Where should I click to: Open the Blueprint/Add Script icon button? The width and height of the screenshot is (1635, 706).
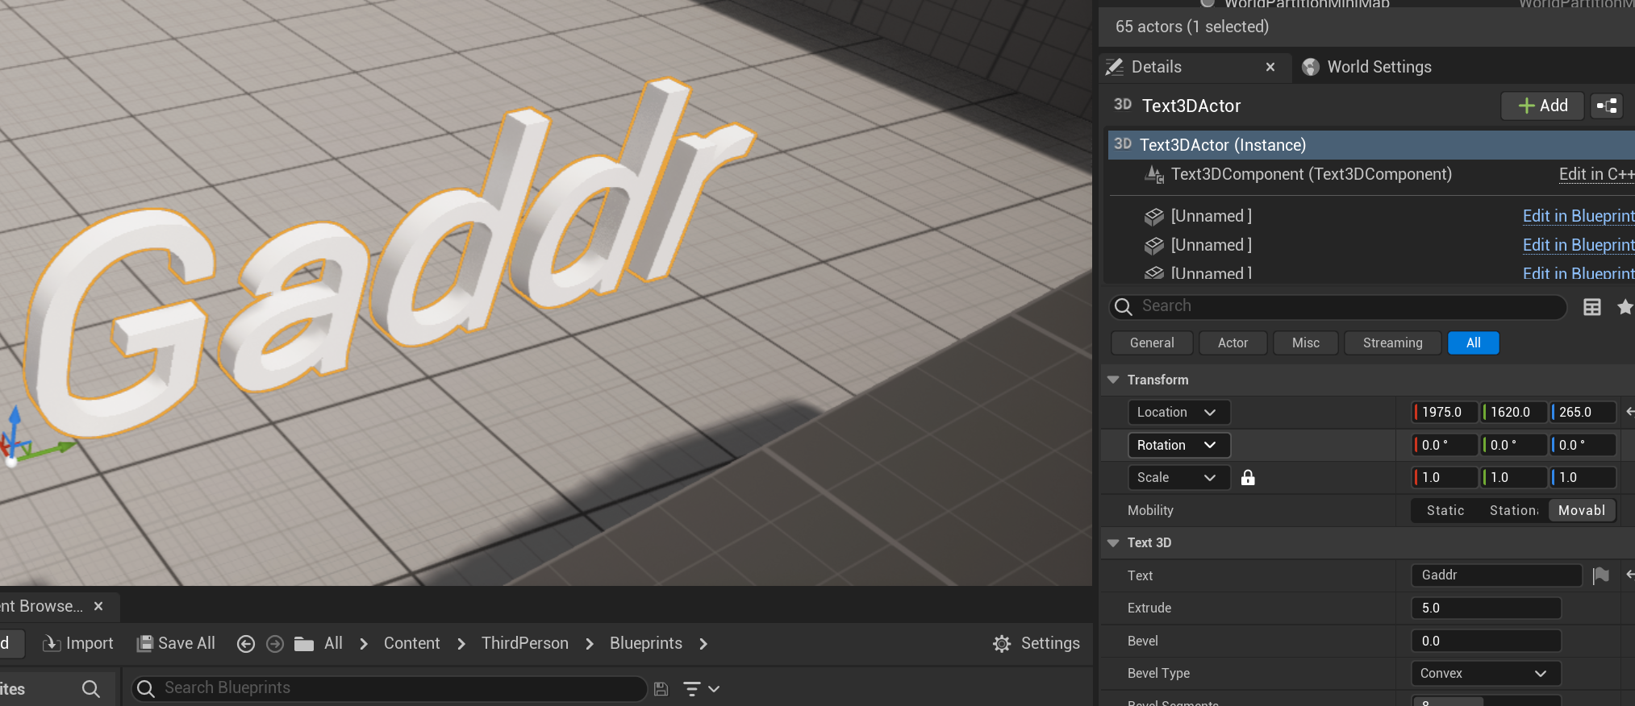tap(1607, 106)
